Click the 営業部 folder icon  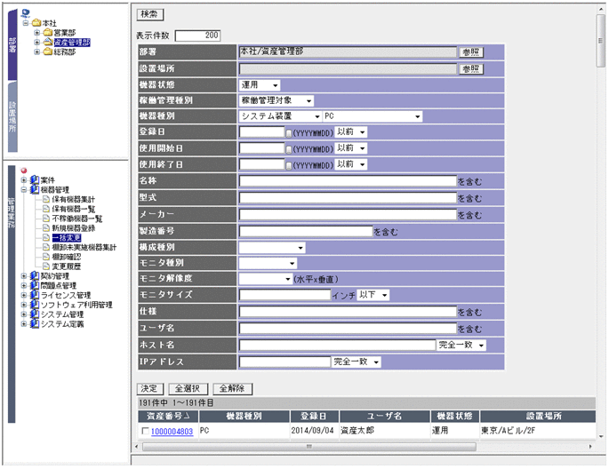coord(48,33)
